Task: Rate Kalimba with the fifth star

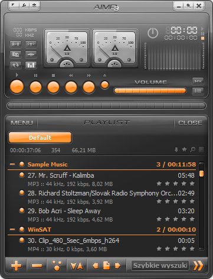Action: click(x=192, y=184)
